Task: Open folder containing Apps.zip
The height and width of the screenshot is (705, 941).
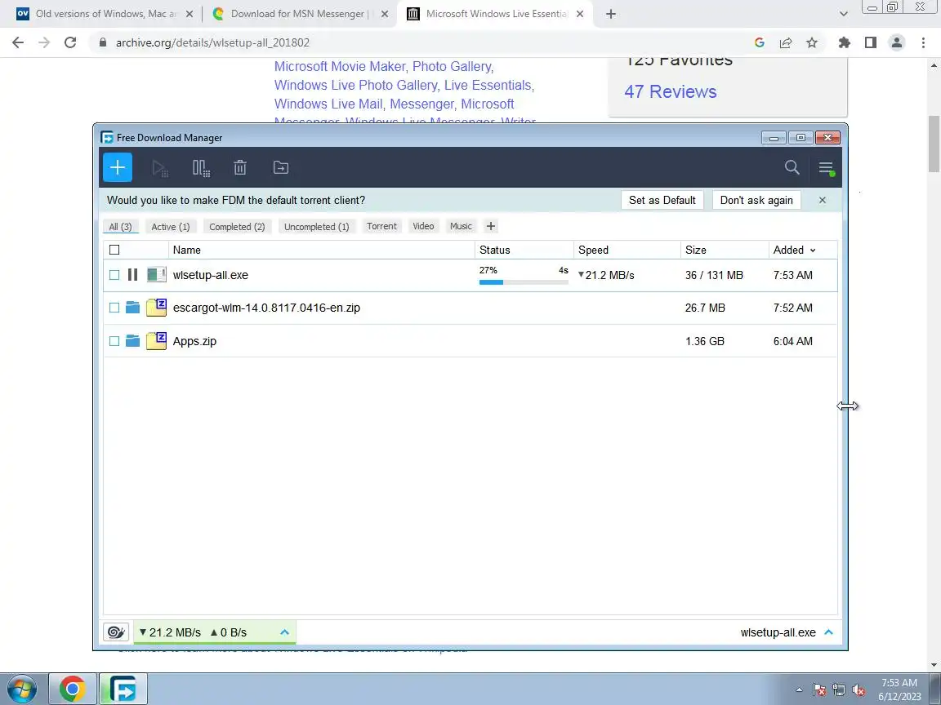Action: click(132, 341)
